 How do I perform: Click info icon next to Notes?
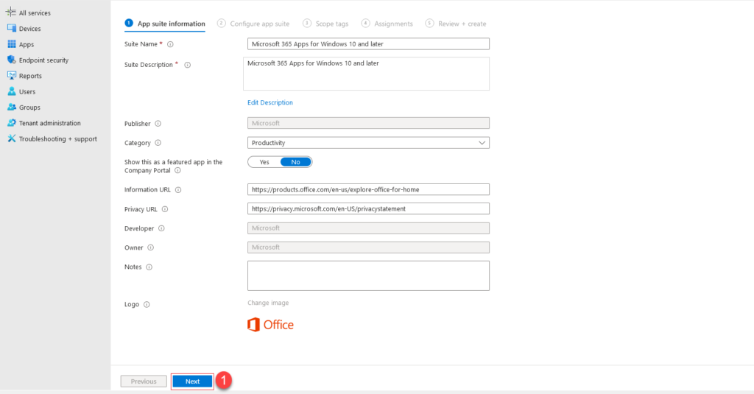(149, 267)
